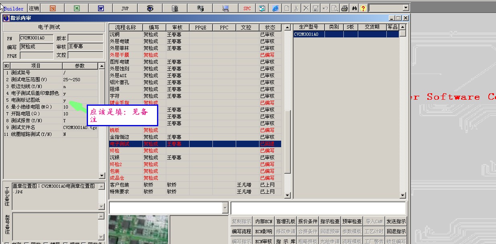Click the PCB board photo thumbnail

click(x=138, y=230)
